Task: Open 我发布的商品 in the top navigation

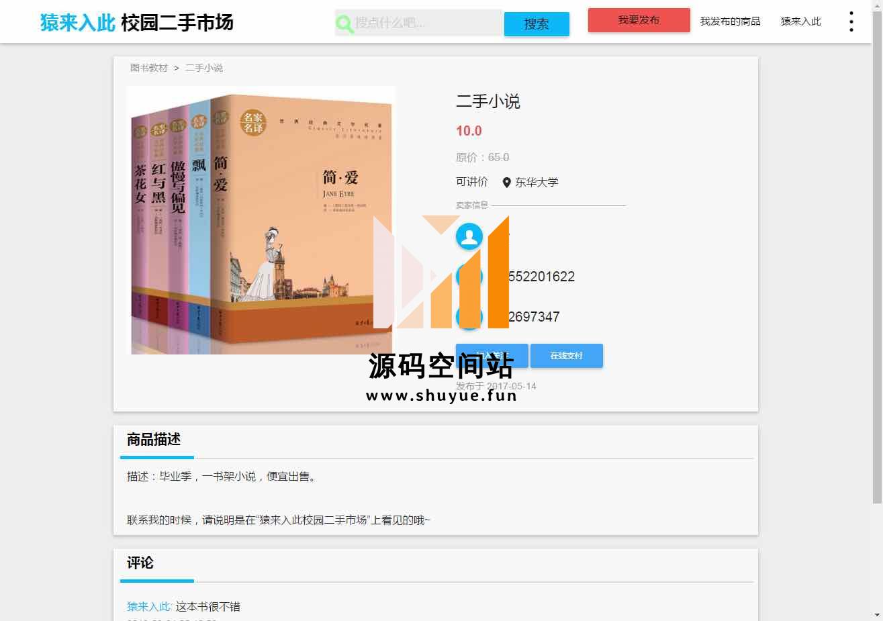Action: pyautogui.click(x=730, y=21)
